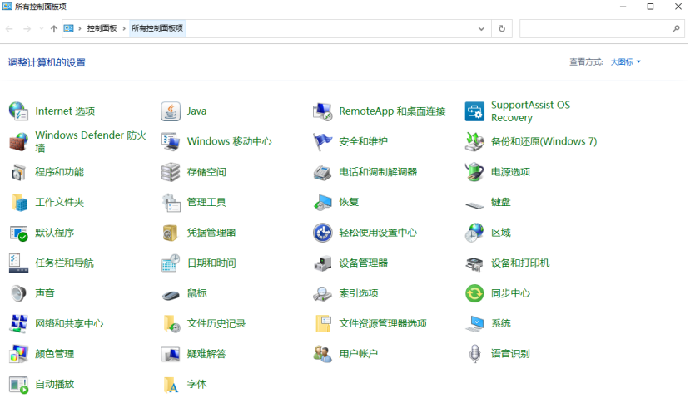Click the 鼠标 mouse icon

[171, 293]
